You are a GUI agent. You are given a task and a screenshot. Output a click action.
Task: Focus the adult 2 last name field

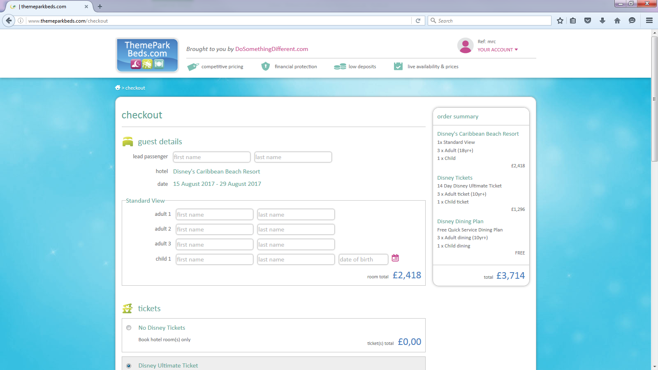click(x=296, y=229)
